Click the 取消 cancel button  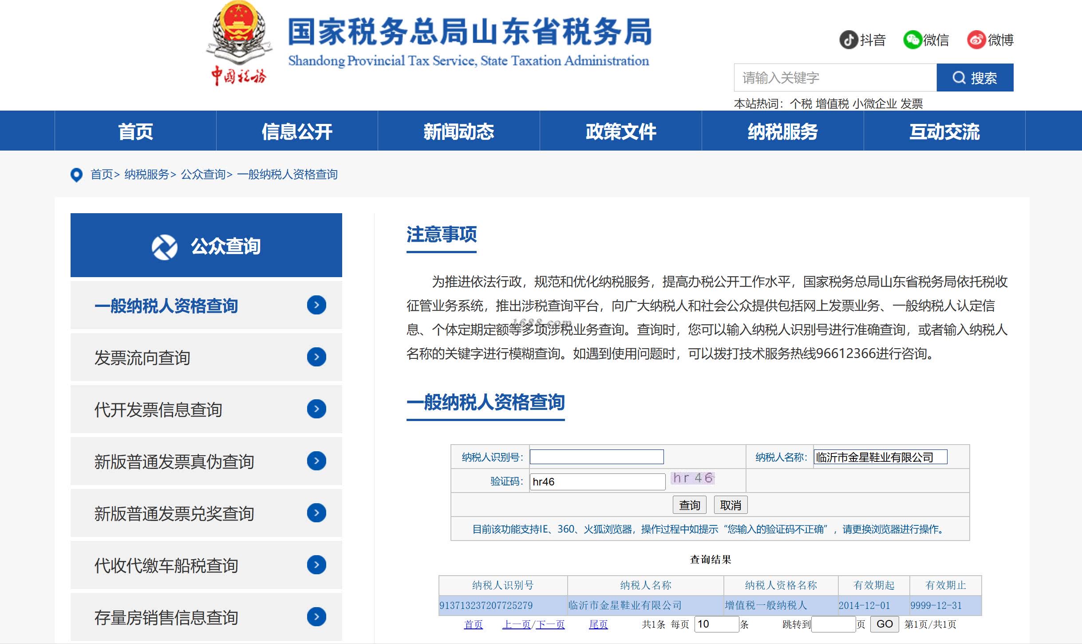731,505
